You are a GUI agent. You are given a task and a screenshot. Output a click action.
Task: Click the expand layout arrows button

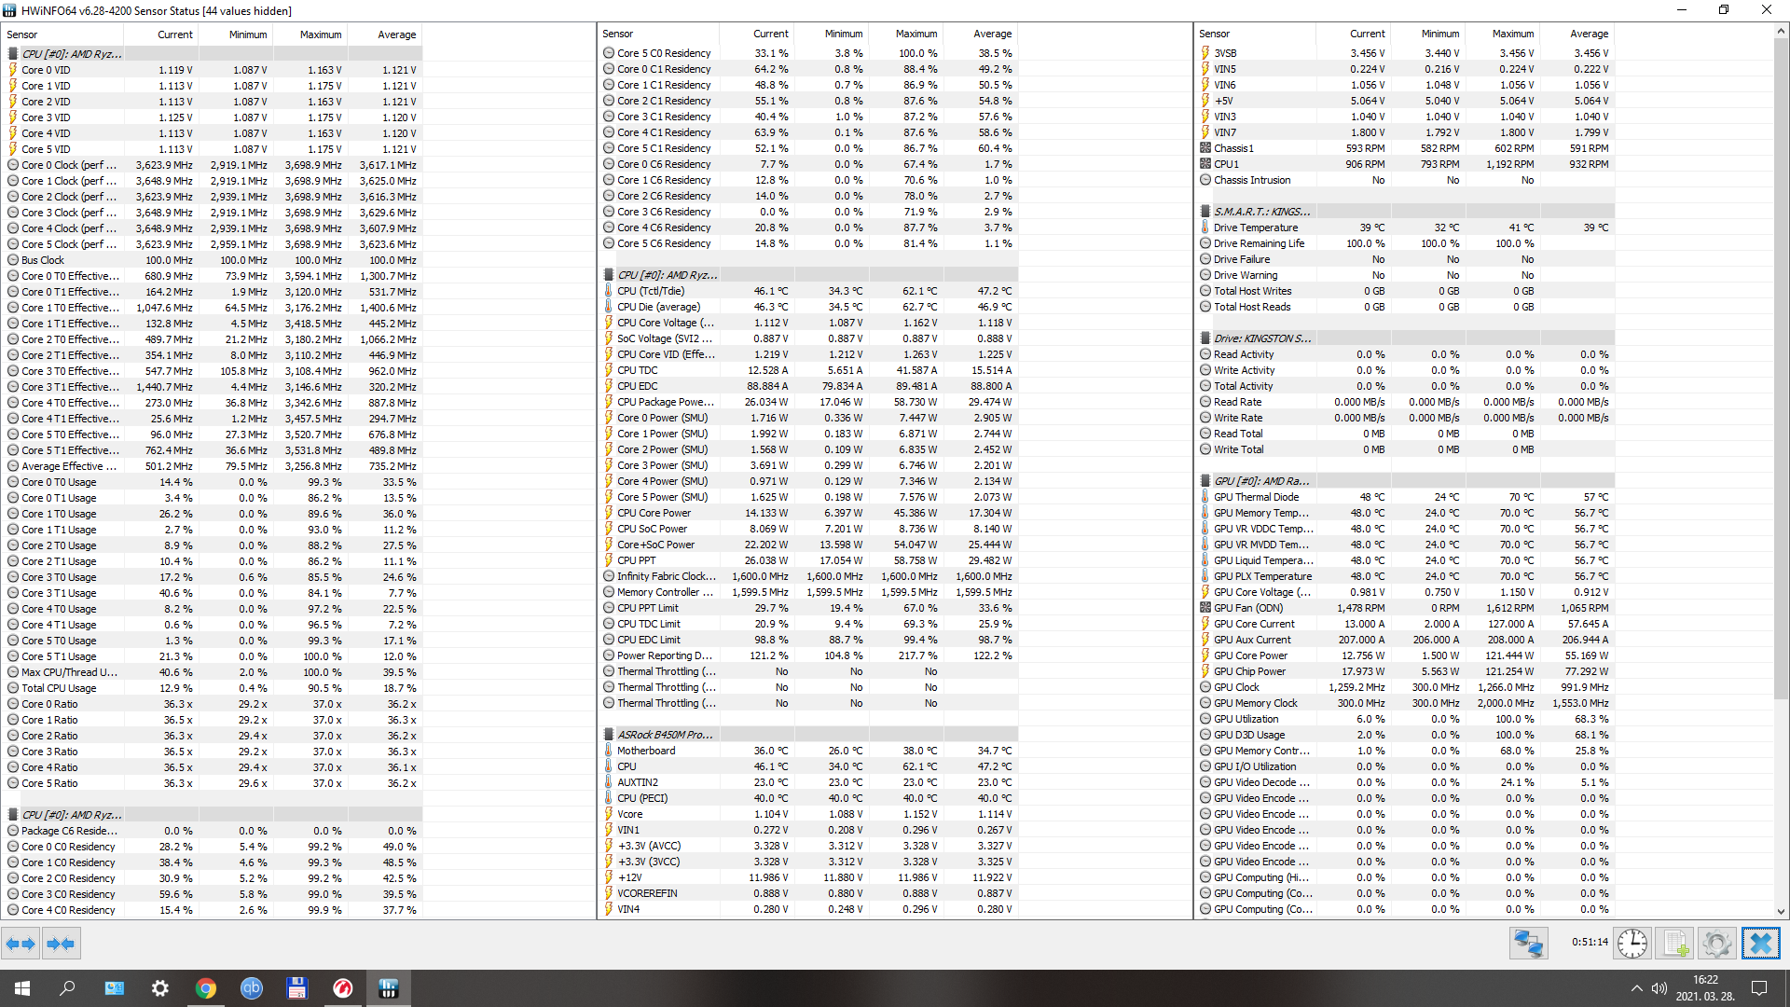pyautogui.click(x=21, y=944)
